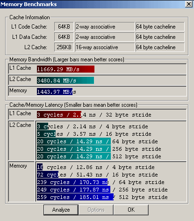Click the 1443.97 MB/s memory bandwidth bar

pos(55,92)
